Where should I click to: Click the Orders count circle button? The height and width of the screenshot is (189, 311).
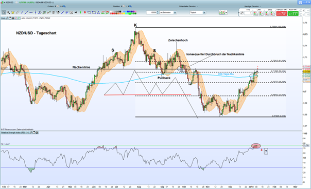(x=58, y=6)
